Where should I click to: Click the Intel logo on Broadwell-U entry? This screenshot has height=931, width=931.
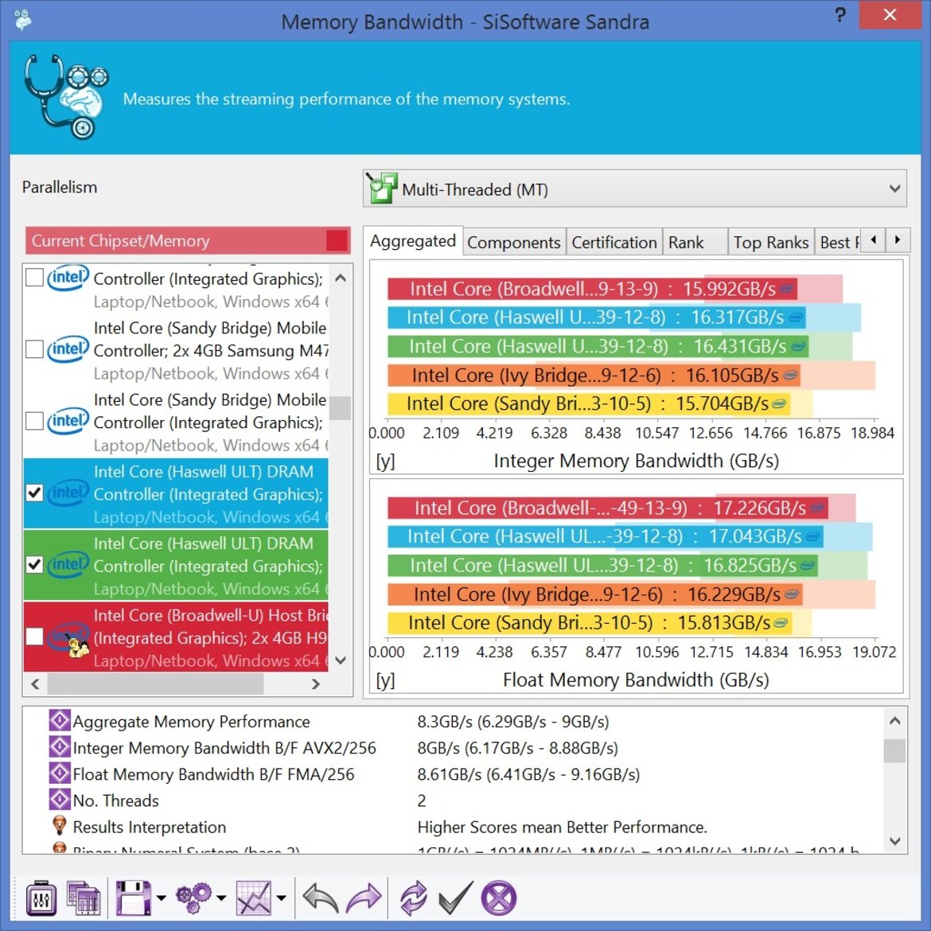coord(69,637)
